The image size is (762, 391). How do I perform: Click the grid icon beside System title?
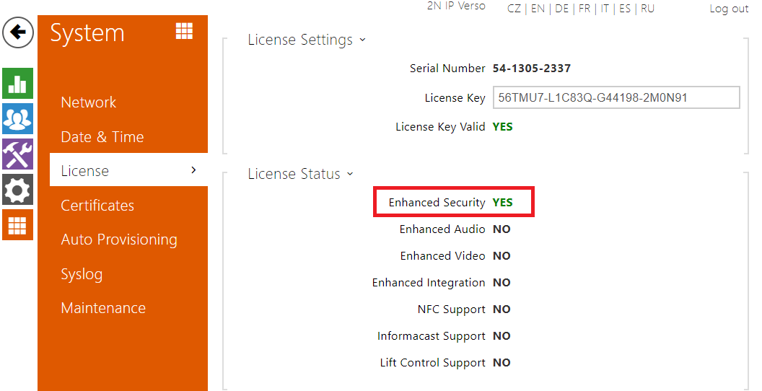184,31
